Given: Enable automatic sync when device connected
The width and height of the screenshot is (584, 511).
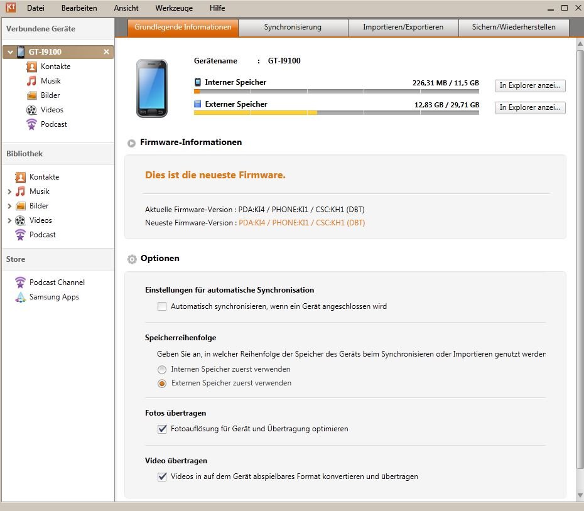Looking at the screenshot, I should [162, 306].
